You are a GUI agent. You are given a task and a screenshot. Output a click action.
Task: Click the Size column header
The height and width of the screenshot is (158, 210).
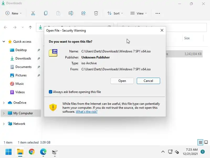point(187,38)
